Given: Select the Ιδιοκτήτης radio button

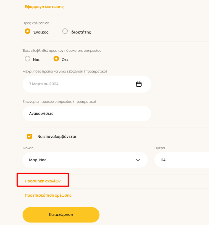Looking at the screenshot, I should coord(65,31).
